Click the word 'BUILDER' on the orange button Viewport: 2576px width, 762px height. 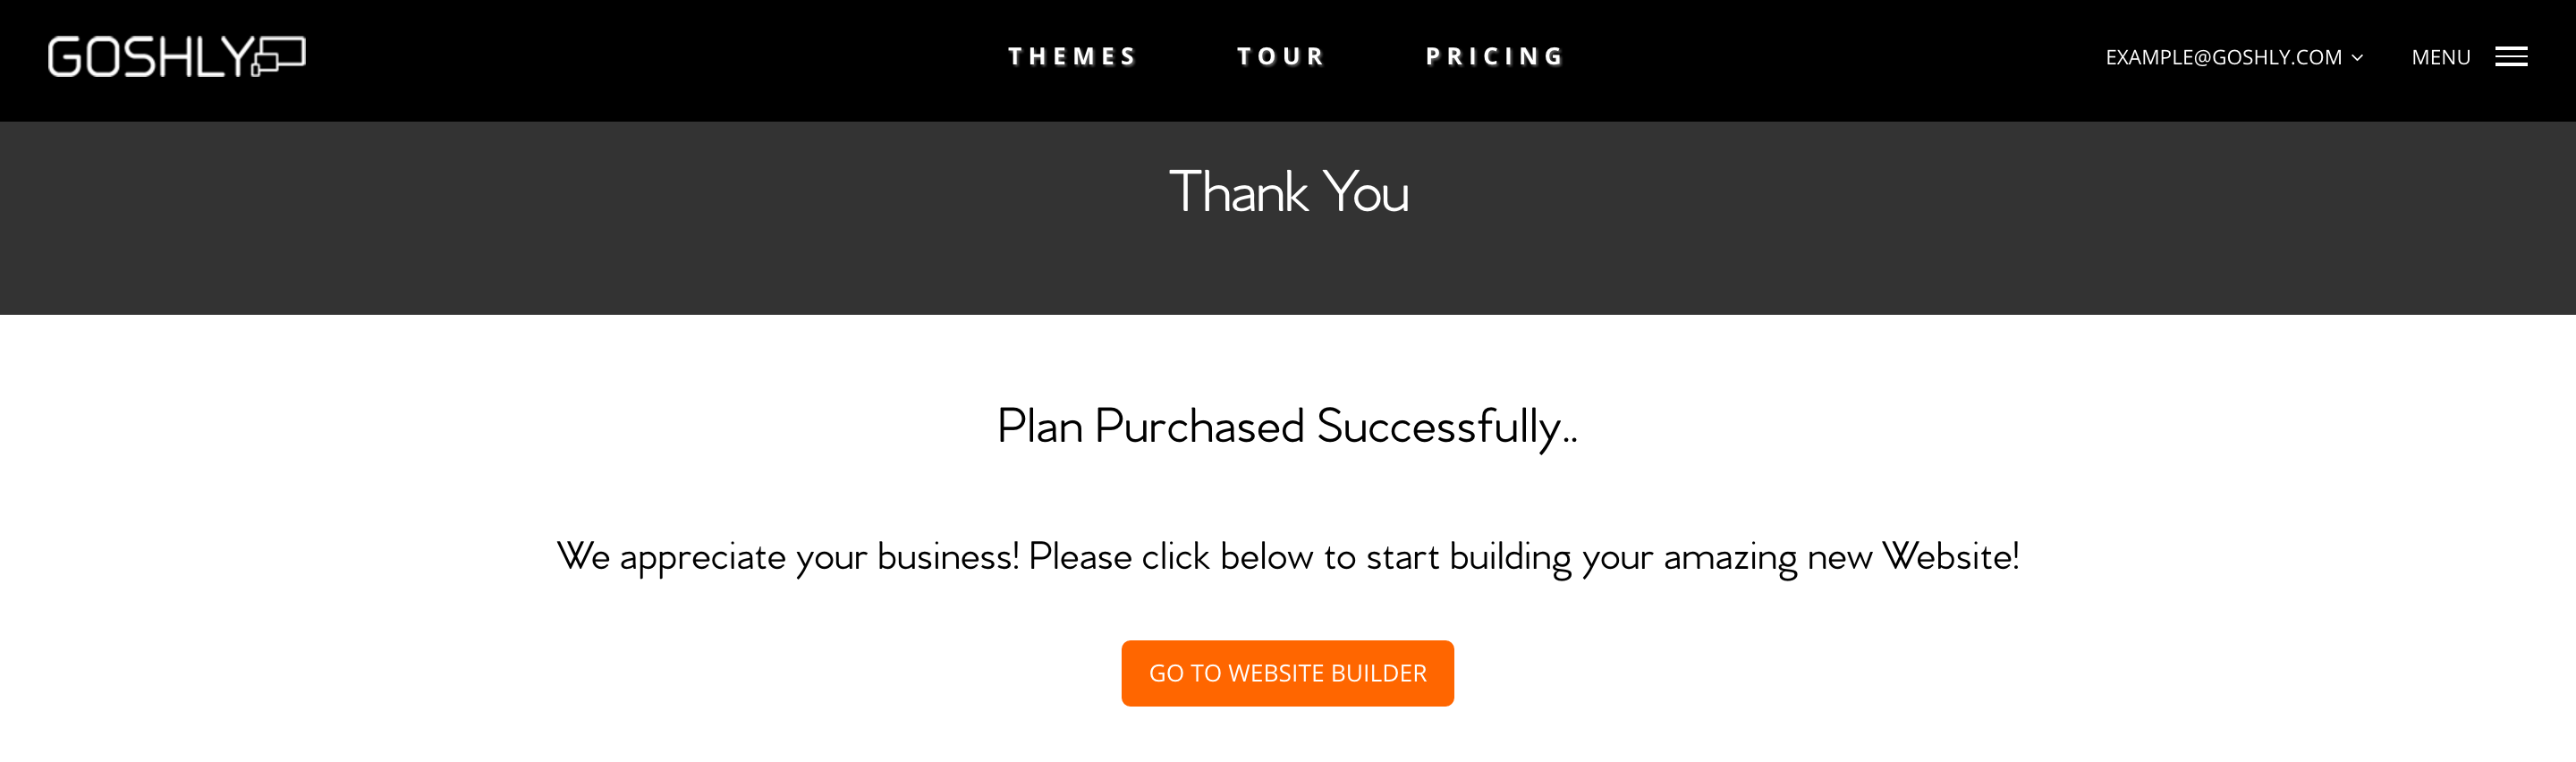click(x=1378, y=673)
